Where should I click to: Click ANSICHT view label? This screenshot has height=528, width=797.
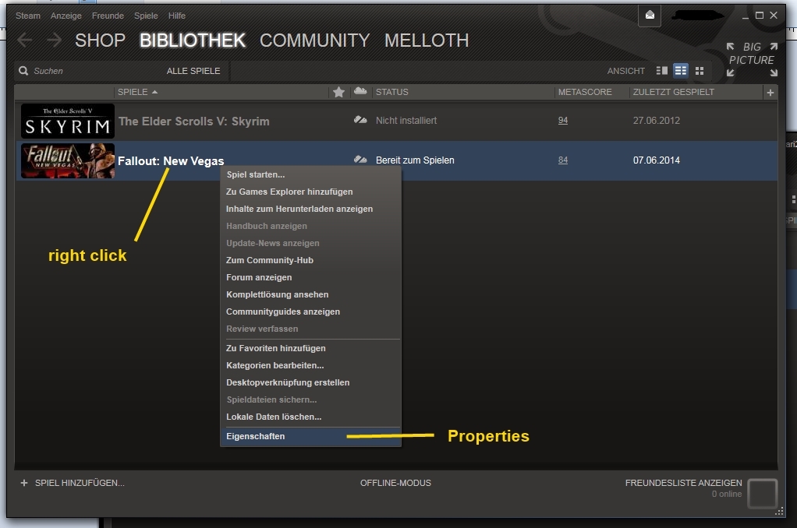click(625, 71)
